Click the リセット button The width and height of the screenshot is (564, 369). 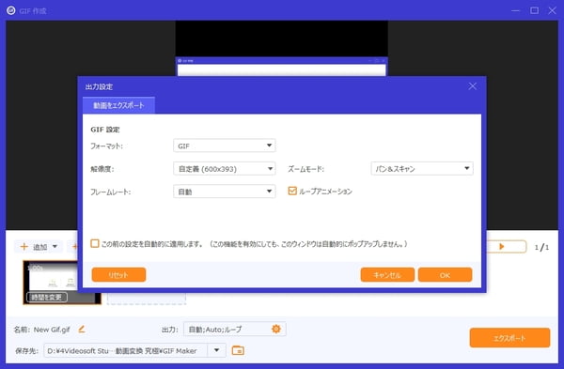pyautogui.click(x=118, y=275)
